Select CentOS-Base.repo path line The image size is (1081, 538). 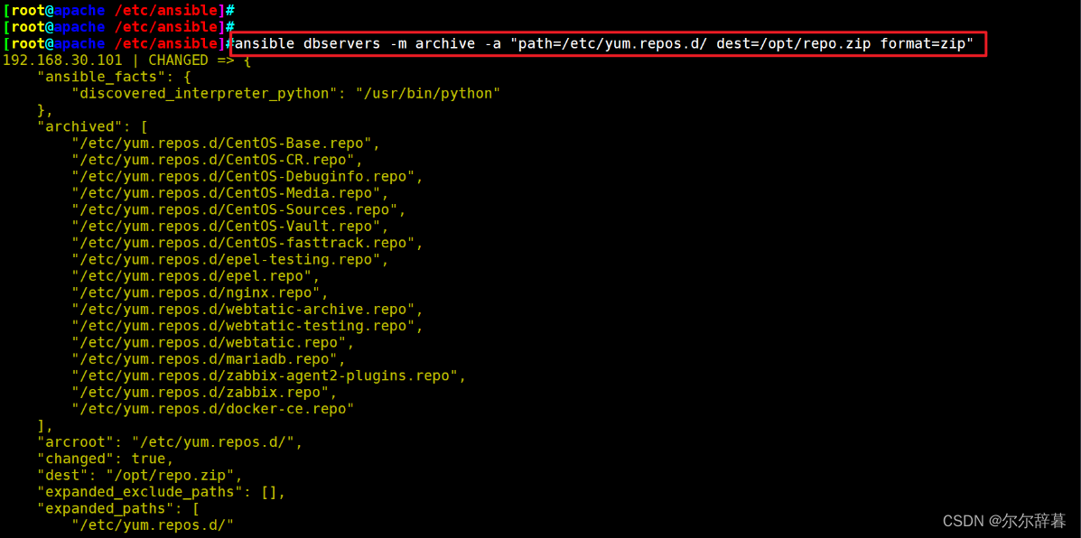[226, 144]
